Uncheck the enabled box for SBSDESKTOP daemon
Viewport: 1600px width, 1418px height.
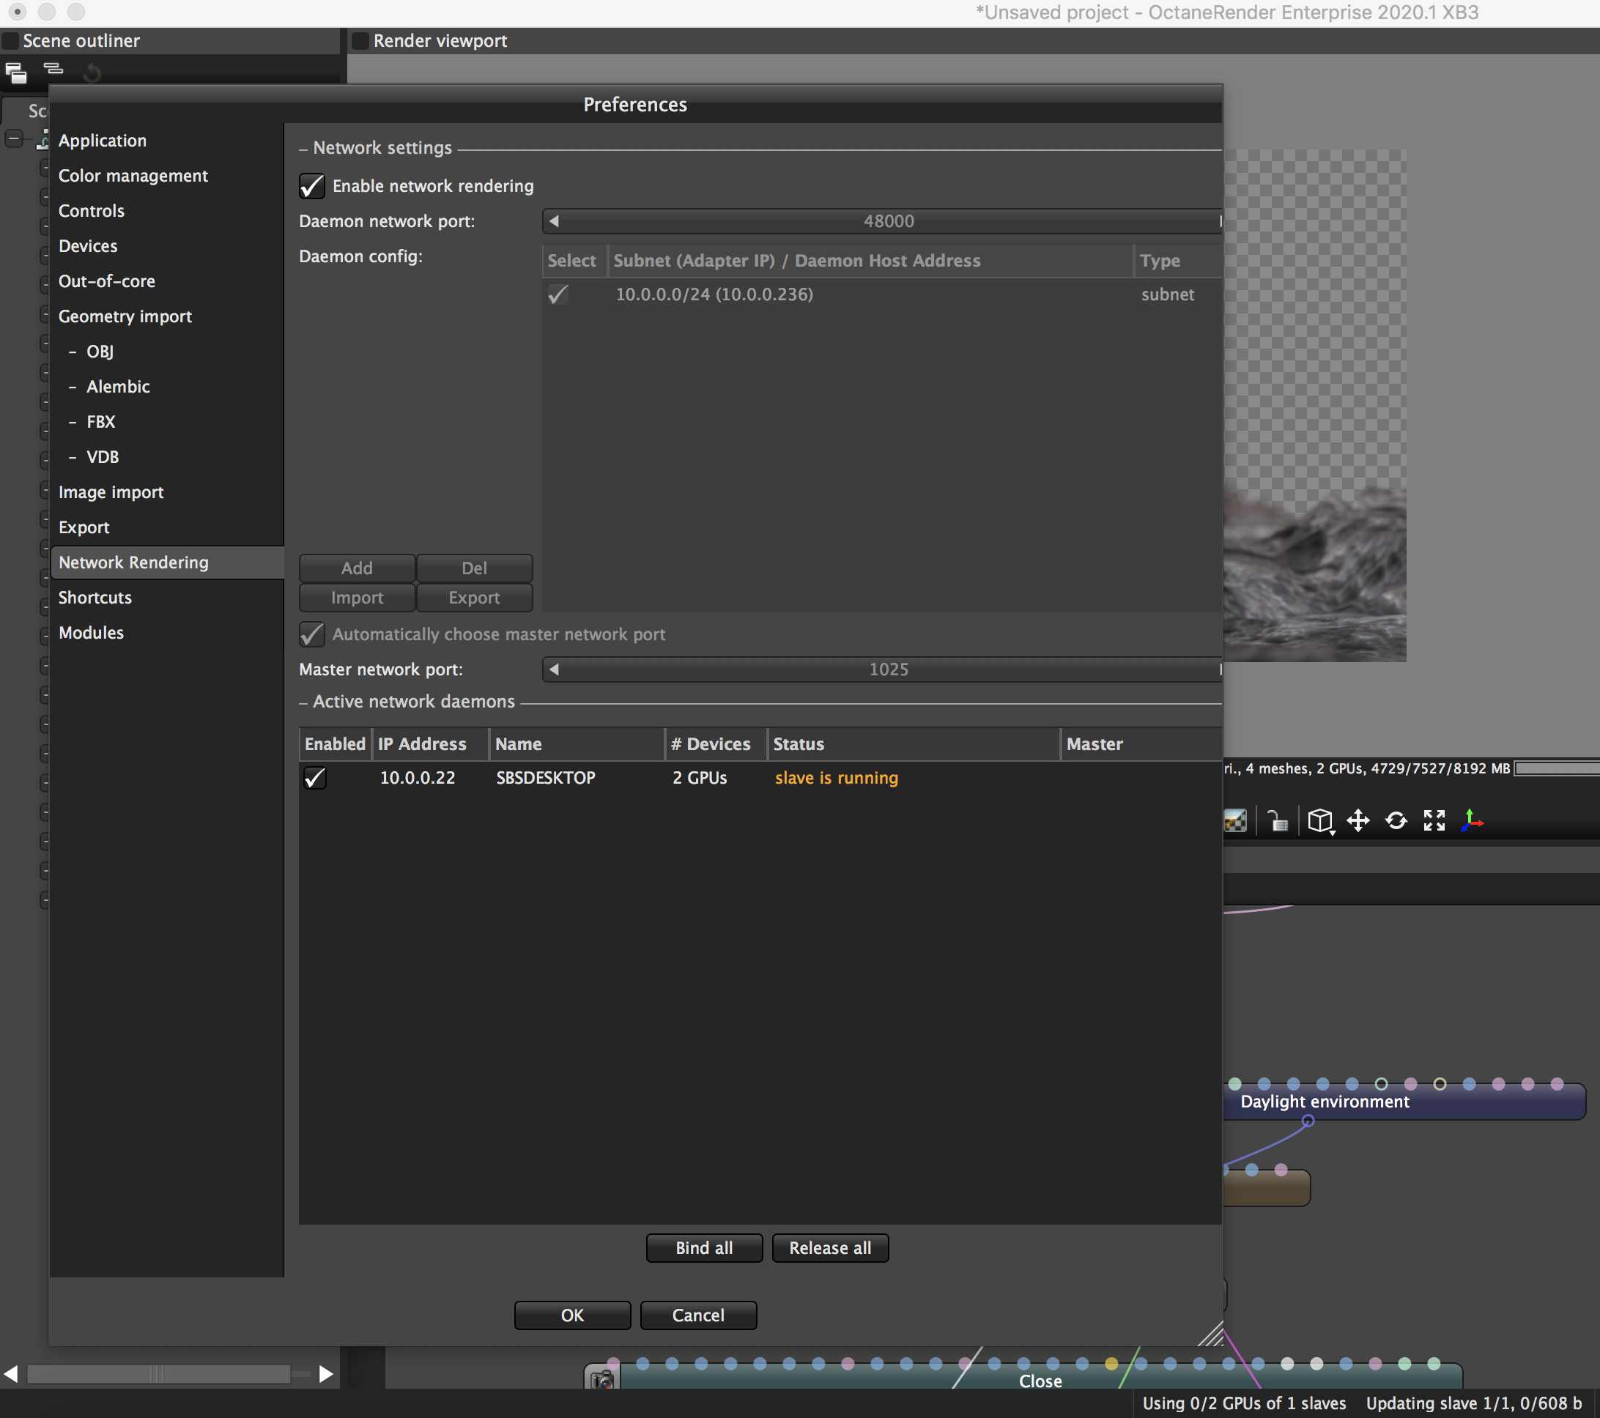(315, 778)
